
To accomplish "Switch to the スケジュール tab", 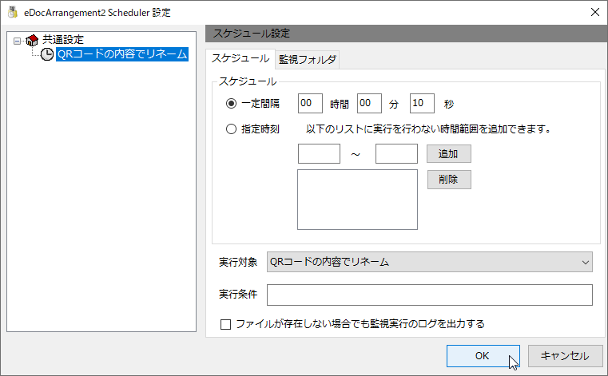I will point(240,59).
